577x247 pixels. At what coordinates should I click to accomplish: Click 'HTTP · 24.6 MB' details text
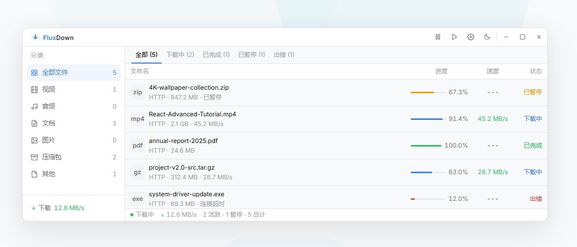172,151
